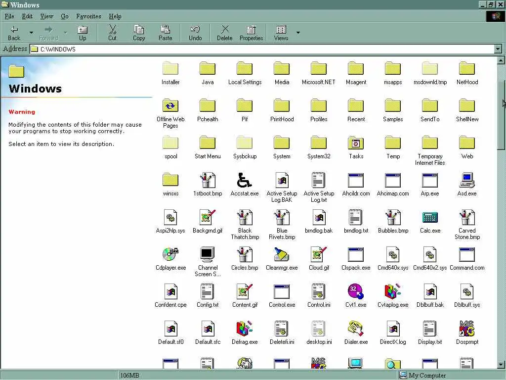Screen dimensions: 506x380
Task: Select the Command.com icon
Action: click(x=466, y=254)
